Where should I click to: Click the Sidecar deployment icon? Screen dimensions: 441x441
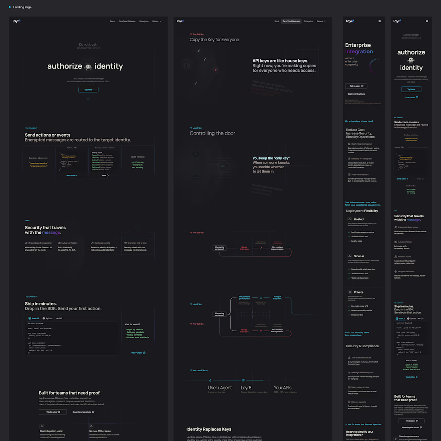tap(350, 256)
